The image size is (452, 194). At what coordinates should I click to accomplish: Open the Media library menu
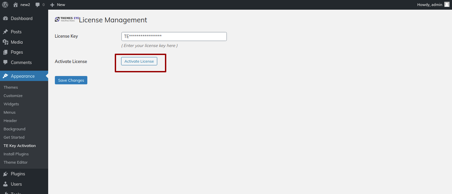coord(16,42)
